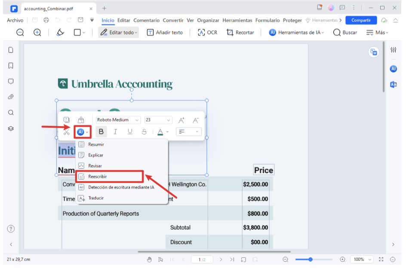Click the Añadir texto button
406x275 pixels.
165,32
